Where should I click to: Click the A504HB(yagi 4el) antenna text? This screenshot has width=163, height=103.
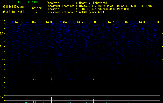(x=91, y=12)
